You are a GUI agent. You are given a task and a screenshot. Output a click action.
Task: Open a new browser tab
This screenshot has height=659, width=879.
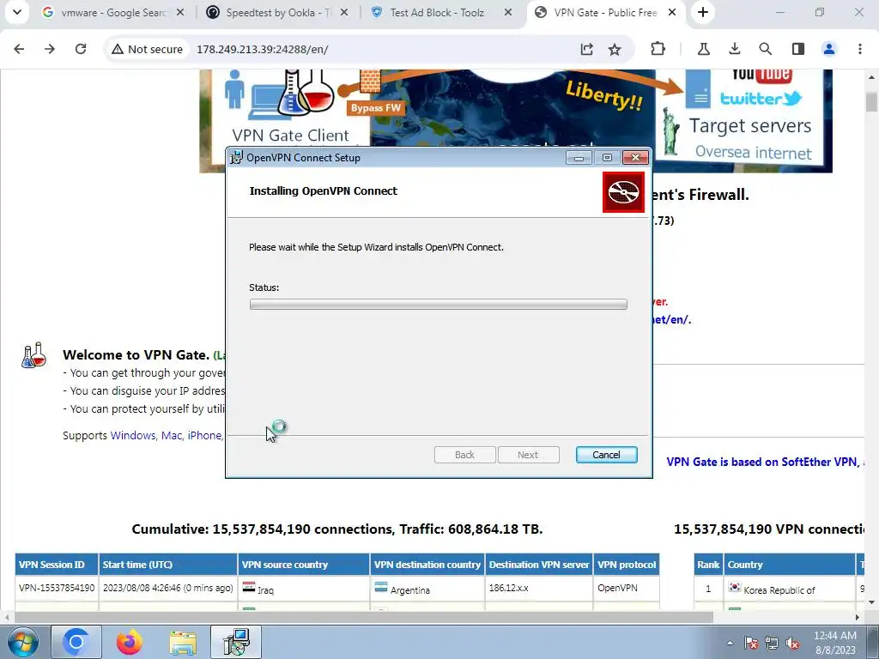703,12
